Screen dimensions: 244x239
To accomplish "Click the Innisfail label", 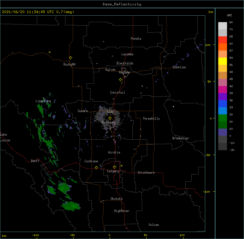I will point(117,93).
